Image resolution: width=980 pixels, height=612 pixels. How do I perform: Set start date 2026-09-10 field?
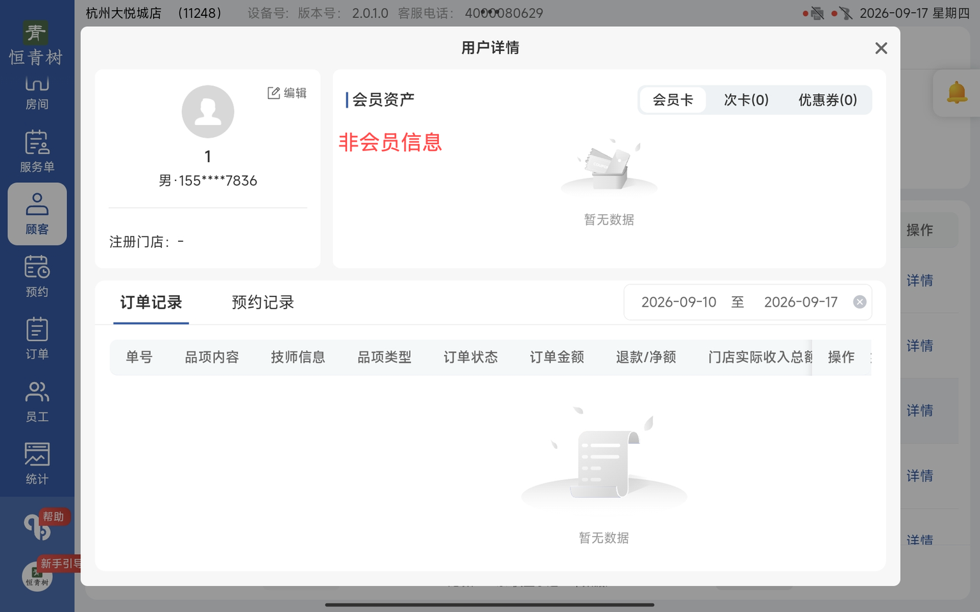point(679,302)
